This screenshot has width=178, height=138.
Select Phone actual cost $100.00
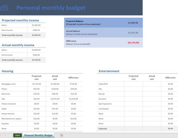pos(55,89)
